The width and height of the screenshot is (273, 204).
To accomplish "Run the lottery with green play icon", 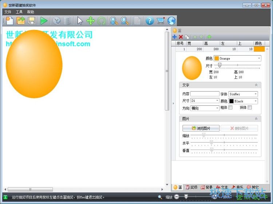I will 44,21.
